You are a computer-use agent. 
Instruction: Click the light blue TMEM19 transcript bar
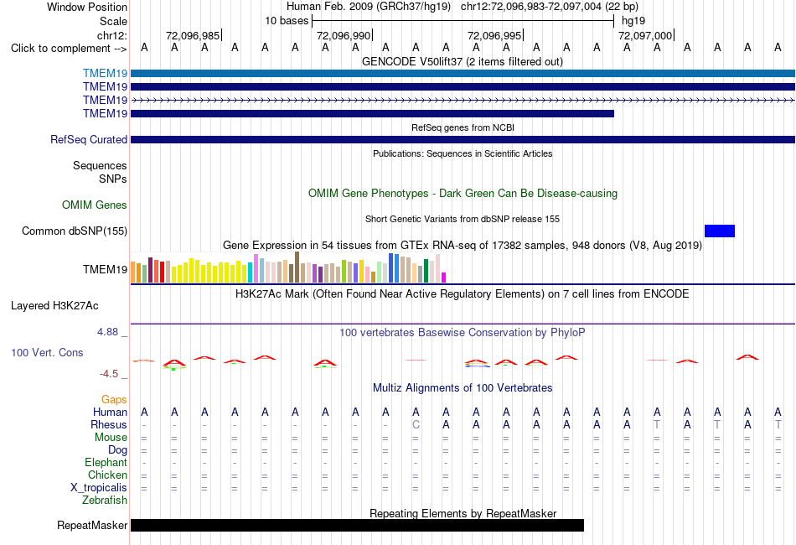coord(463,73)
